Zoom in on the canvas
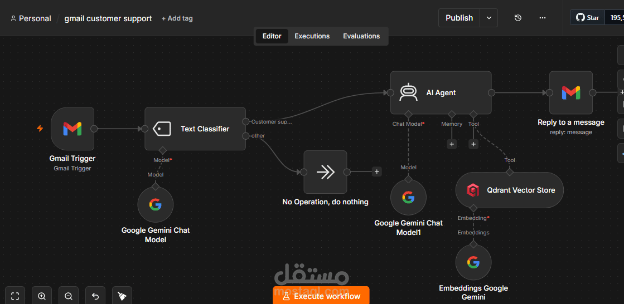This screenshot has width=624, height=304. click(x=42, y=296)
